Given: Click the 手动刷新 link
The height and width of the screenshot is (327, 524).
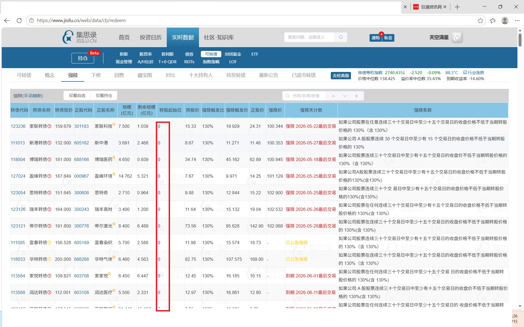Looking at the screenshot, I should coord(32,96).
